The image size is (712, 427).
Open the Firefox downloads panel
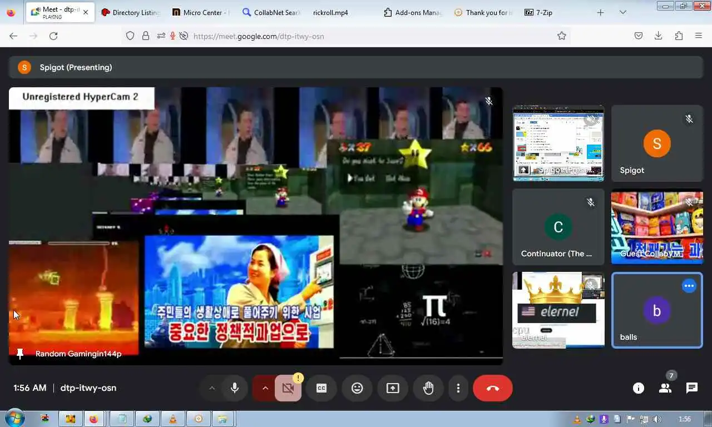pyautogui.click(x=659, y=36)
